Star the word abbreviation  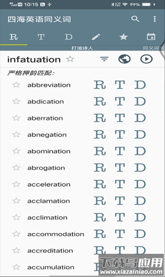[16, 85]
